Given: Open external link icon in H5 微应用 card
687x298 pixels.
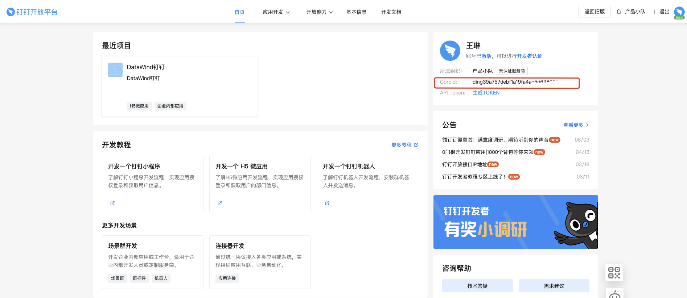Looking at the screenshot, I should click(220, 203).
